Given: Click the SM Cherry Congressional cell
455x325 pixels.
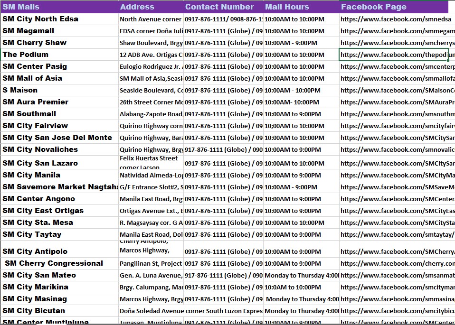Looking at the screenshot, I should click(59, 264).
